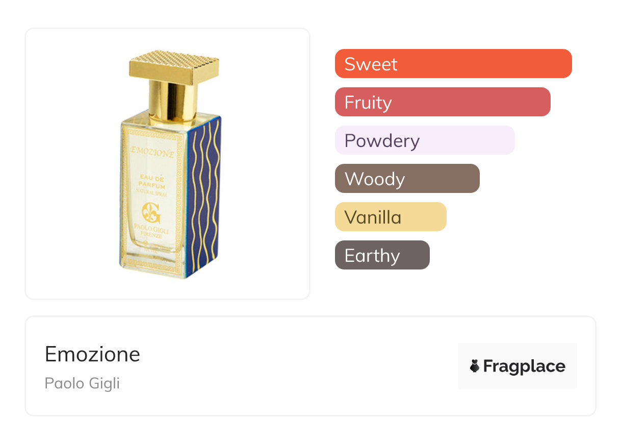
Task: Select the Fruity accord bar
Action: (x=443, y=102)
